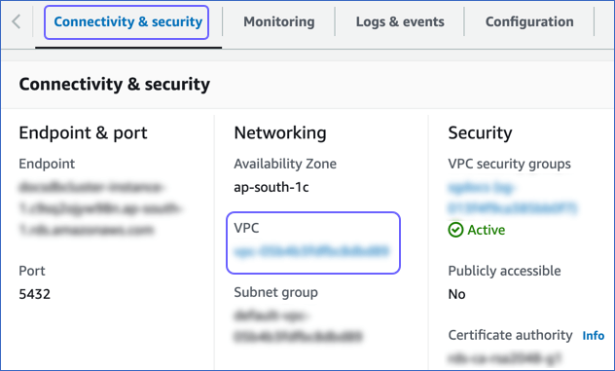Click the Info link beside Certificate authority
615x371 pixels.
593,335
